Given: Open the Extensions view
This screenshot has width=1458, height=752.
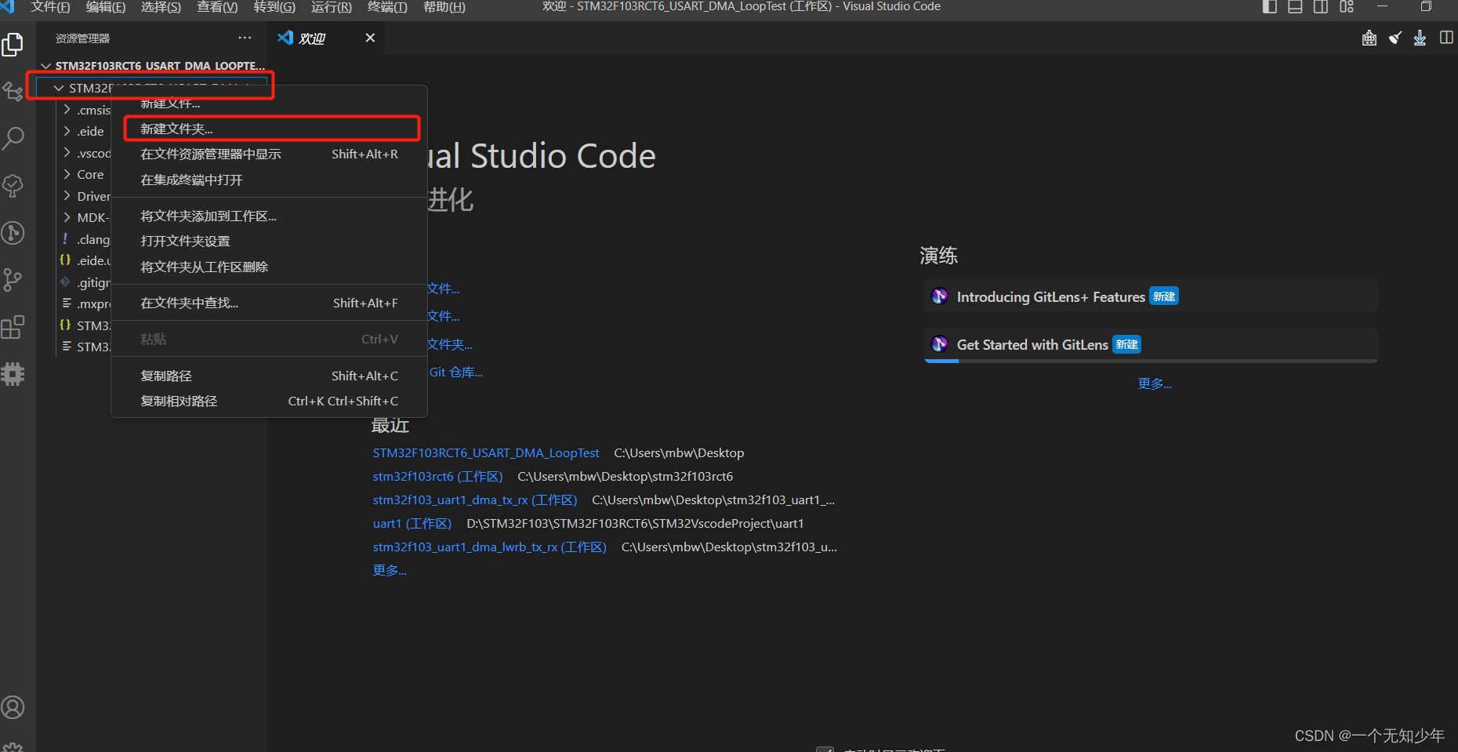Looking at the screenshot, I should click(13, 327).
